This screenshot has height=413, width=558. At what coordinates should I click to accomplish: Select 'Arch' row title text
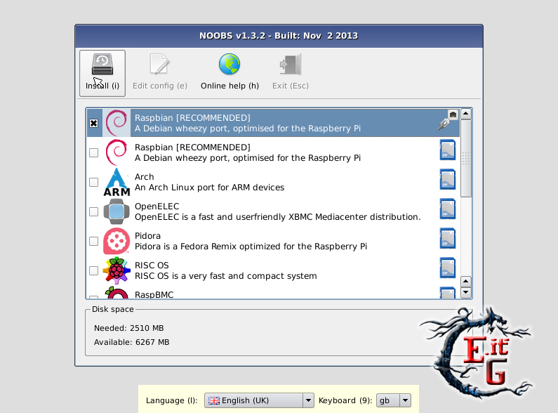click(x=144, y=177)
